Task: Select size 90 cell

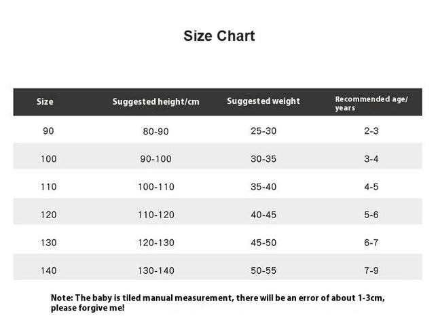Action: (x=48, y=131)
